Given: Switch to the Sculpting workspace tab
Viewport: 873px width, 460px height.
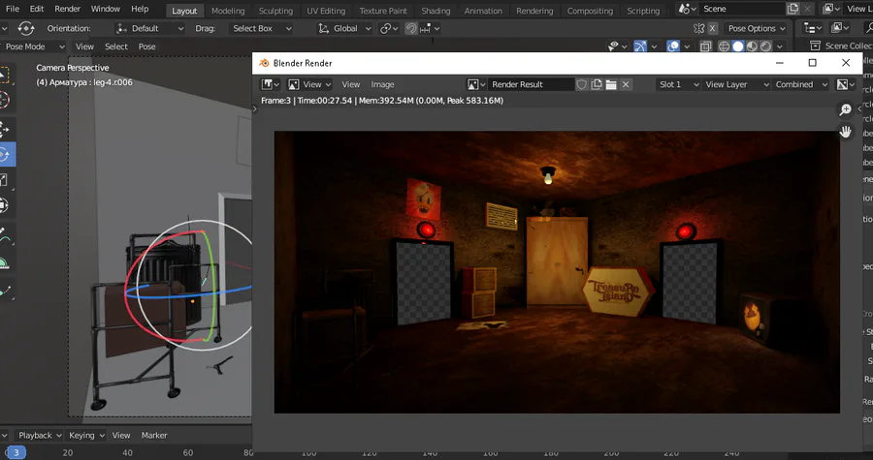Looking at the screenshot, I should click(275, 11).
